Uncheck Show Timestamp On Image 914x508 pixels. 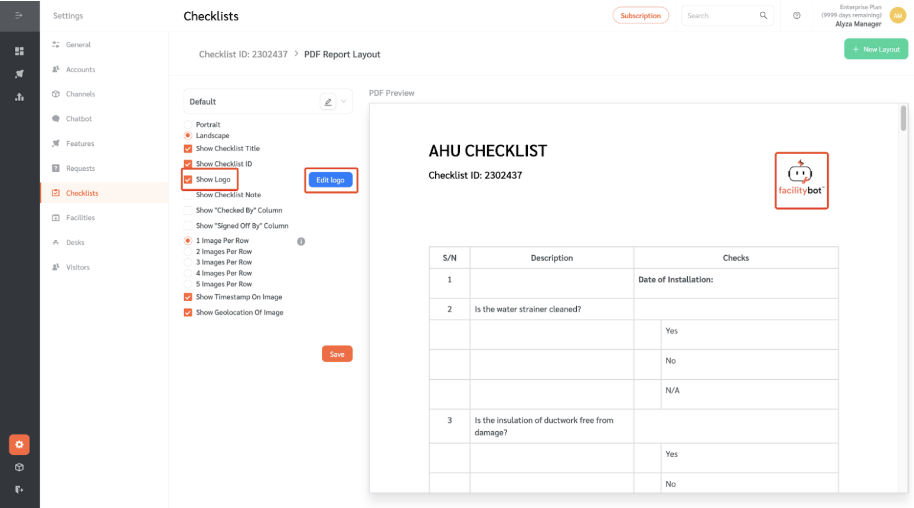tap(187, 297)
